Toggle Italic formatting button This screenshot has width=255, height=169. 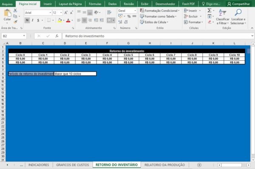click(x=33, y=20)
